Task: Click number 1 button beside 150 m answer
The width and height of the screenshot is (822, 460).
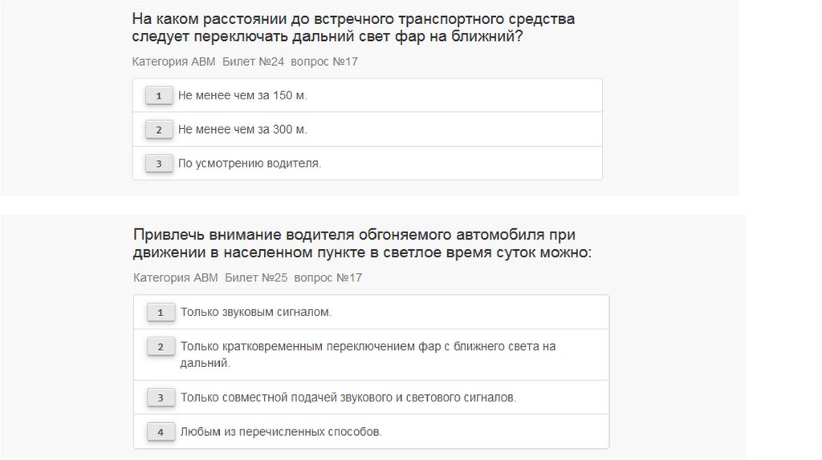Action: [159, 96]
